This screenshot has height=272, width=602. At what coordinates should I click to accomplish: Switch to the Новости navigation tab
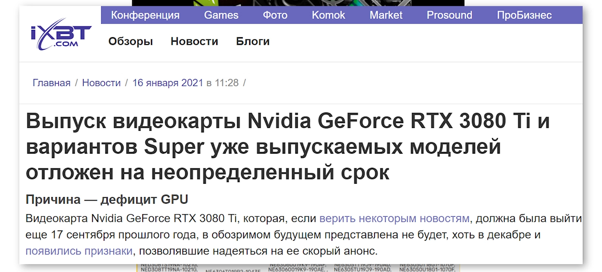point(194,41)
